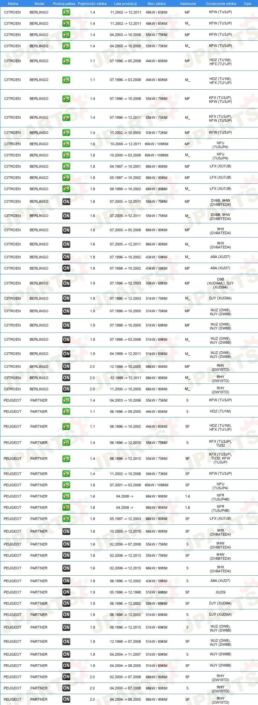
Task: Click the diesel ON icon in the Partner 02.2006 -> 12.2013 row
Action: (66, 555)
